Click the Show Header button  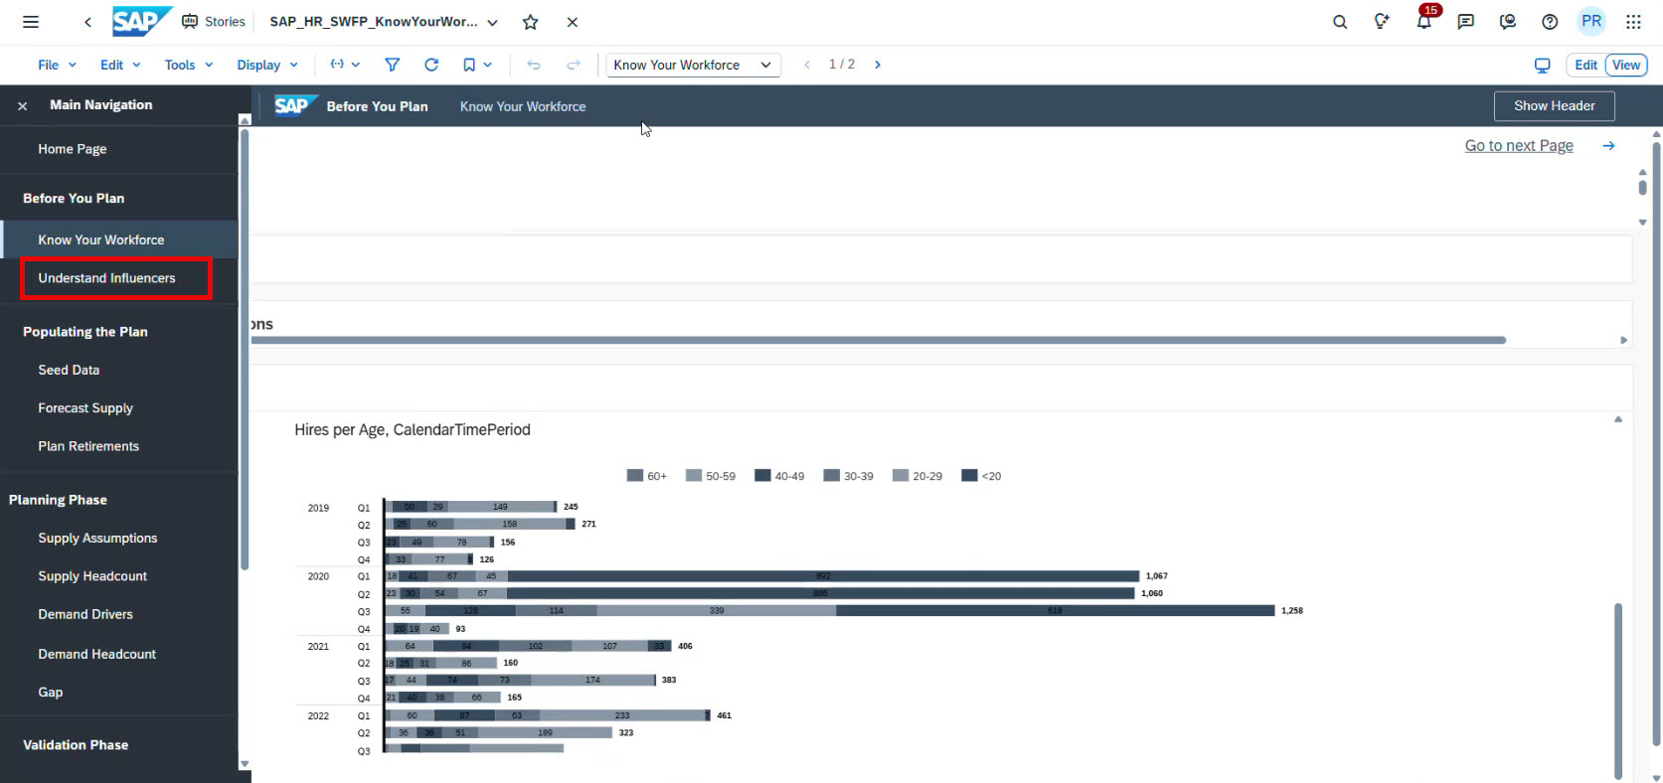tap(1554, 105)
